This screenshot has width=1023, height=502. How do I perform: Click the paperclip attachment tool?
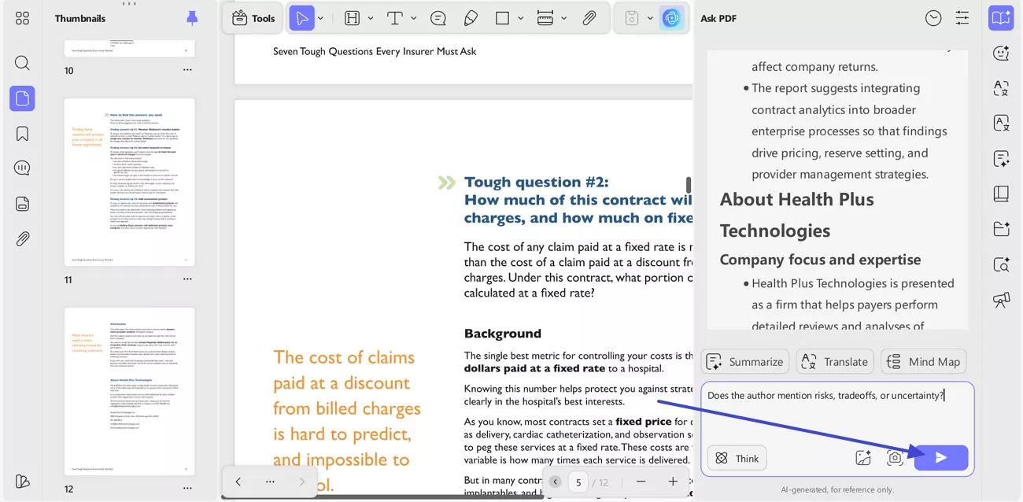pos(589,17)
